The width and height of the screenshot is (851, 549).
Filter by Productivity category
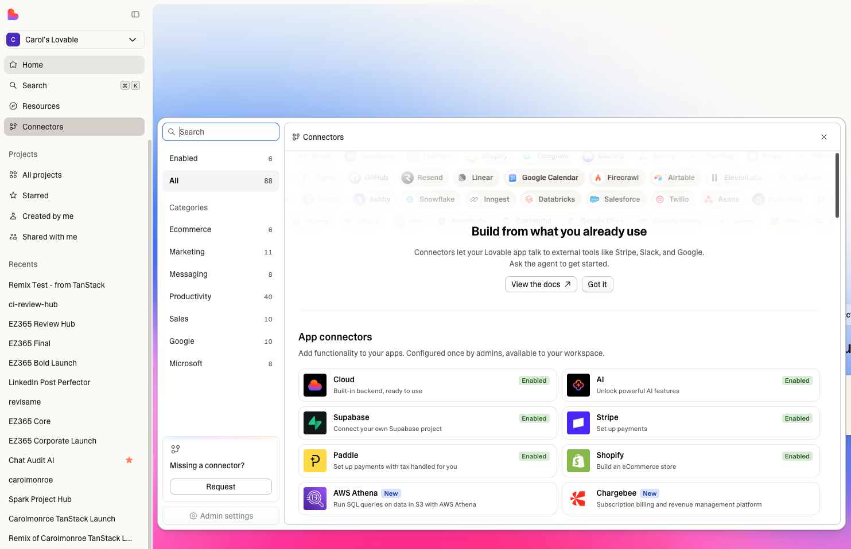221,296
